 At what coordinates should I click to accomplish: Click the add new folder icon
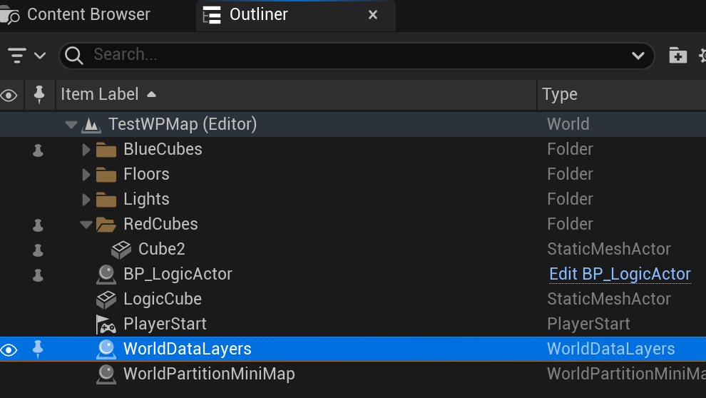[677, 55]
